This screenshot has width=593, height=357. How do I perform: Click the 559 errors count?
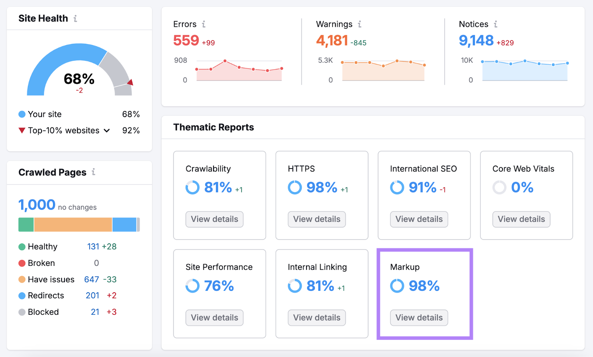(186, 40)
